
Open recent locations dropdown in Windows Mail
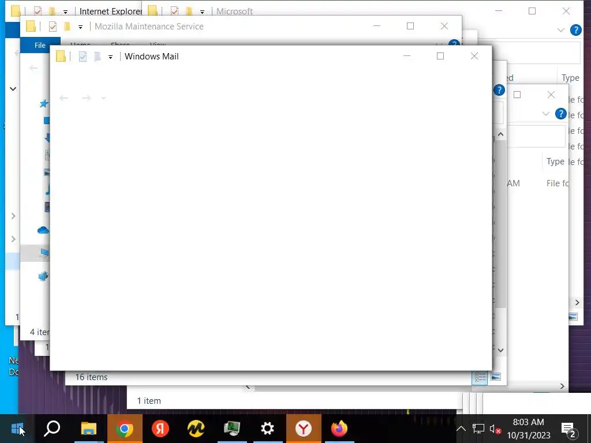104,98
